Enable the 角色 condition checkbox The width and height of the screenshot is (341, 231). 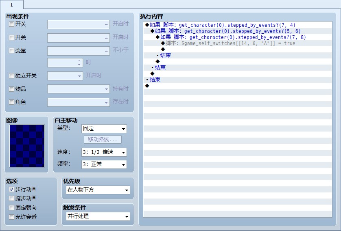pos(11,102)
